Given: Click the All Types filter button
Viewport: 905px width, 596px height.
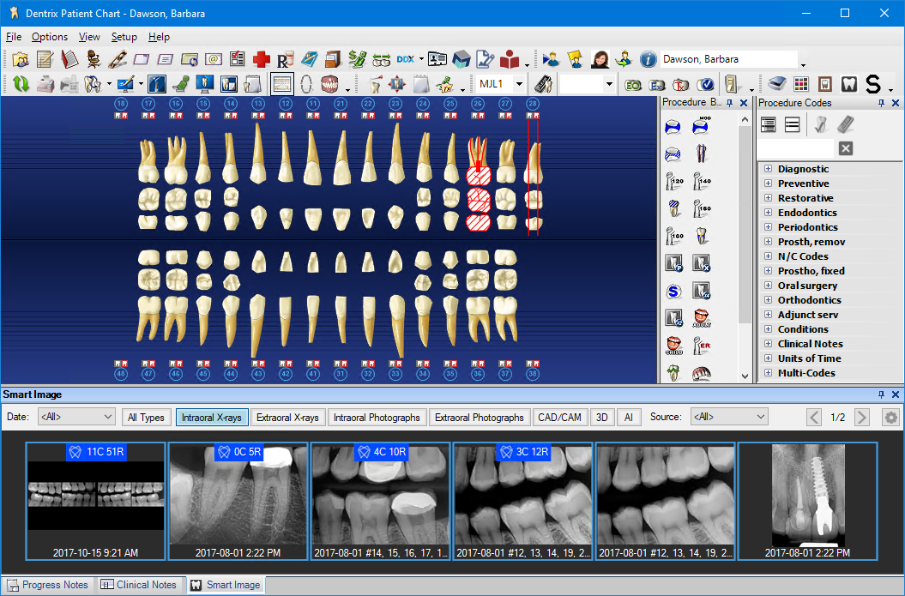Looking at the screenshot, I should click(146, 418).
